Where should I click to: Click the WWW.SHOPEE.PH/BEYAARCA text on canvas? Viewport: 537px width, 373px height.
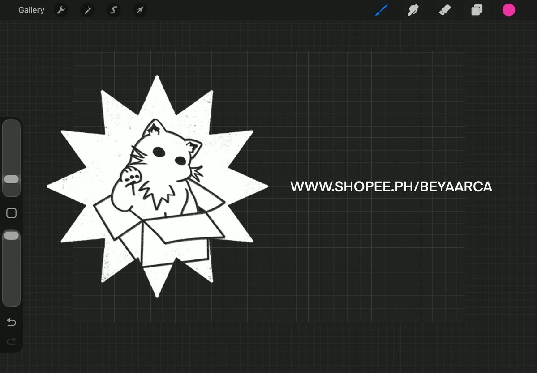point(391,186)
